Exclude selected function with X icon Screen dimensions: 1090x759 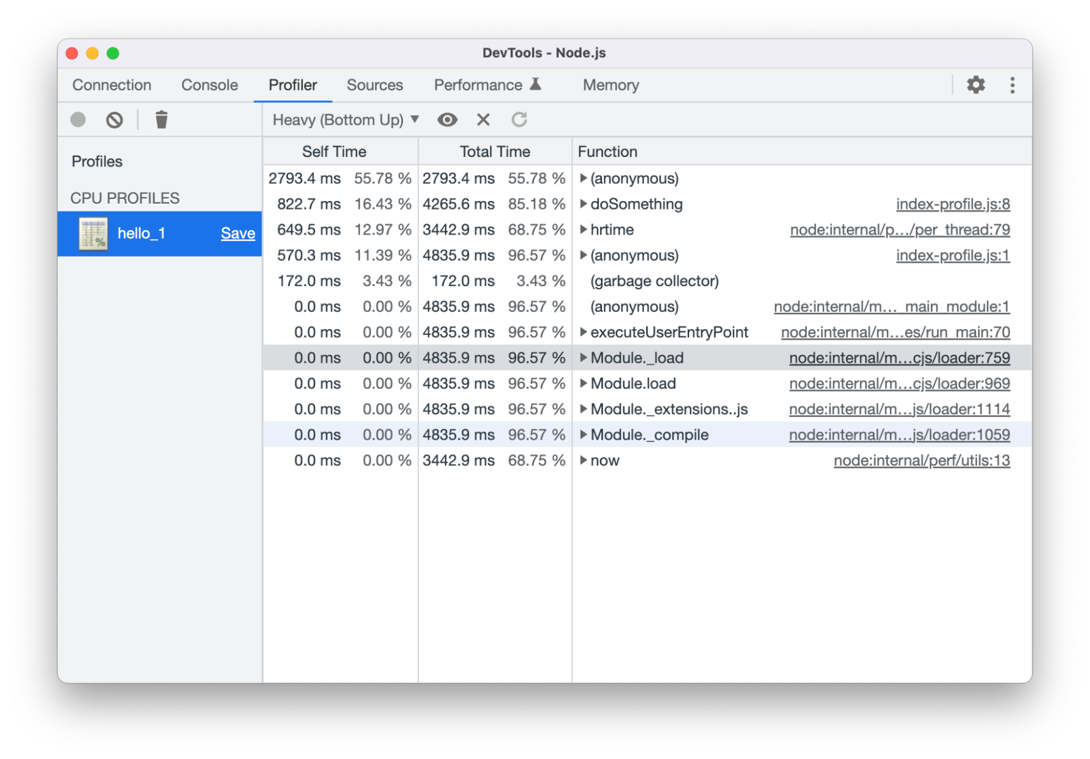point(483,119)
